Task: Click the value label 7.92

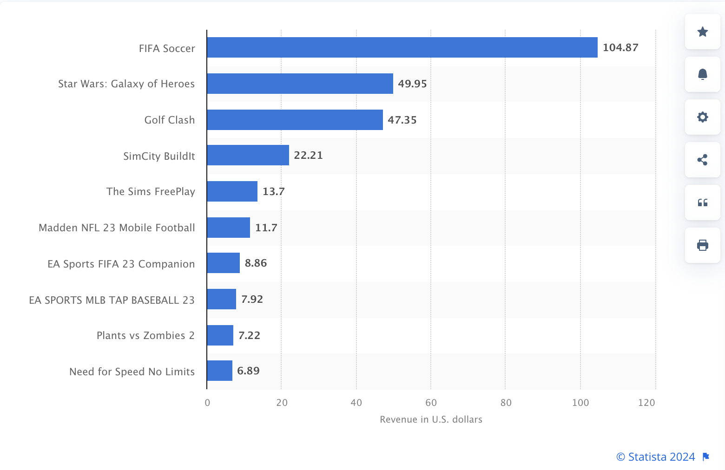Action: coord(252,299)
